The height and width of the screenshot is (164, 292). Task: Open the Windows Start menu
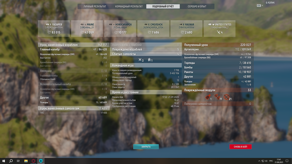(x=4, y=161)
